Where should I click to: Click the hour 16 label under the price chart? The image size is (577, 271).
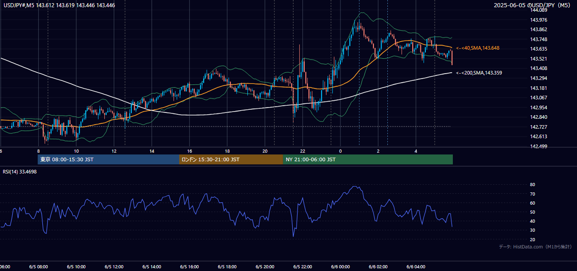pyautogui.click(x=190, y=151)
